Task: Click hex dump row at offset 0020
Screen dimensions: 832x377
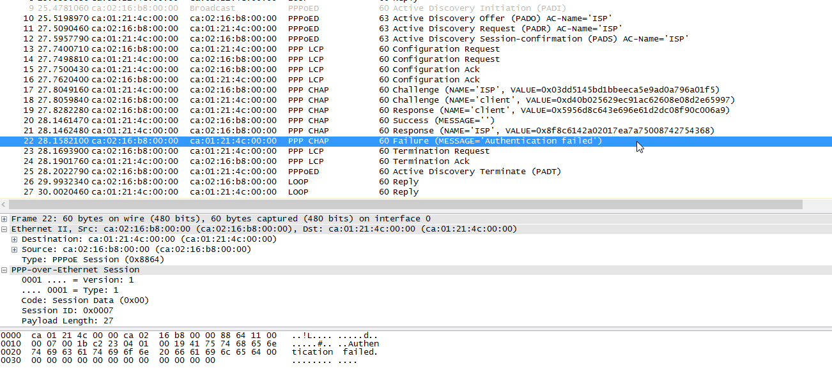Action: [190, 352]
